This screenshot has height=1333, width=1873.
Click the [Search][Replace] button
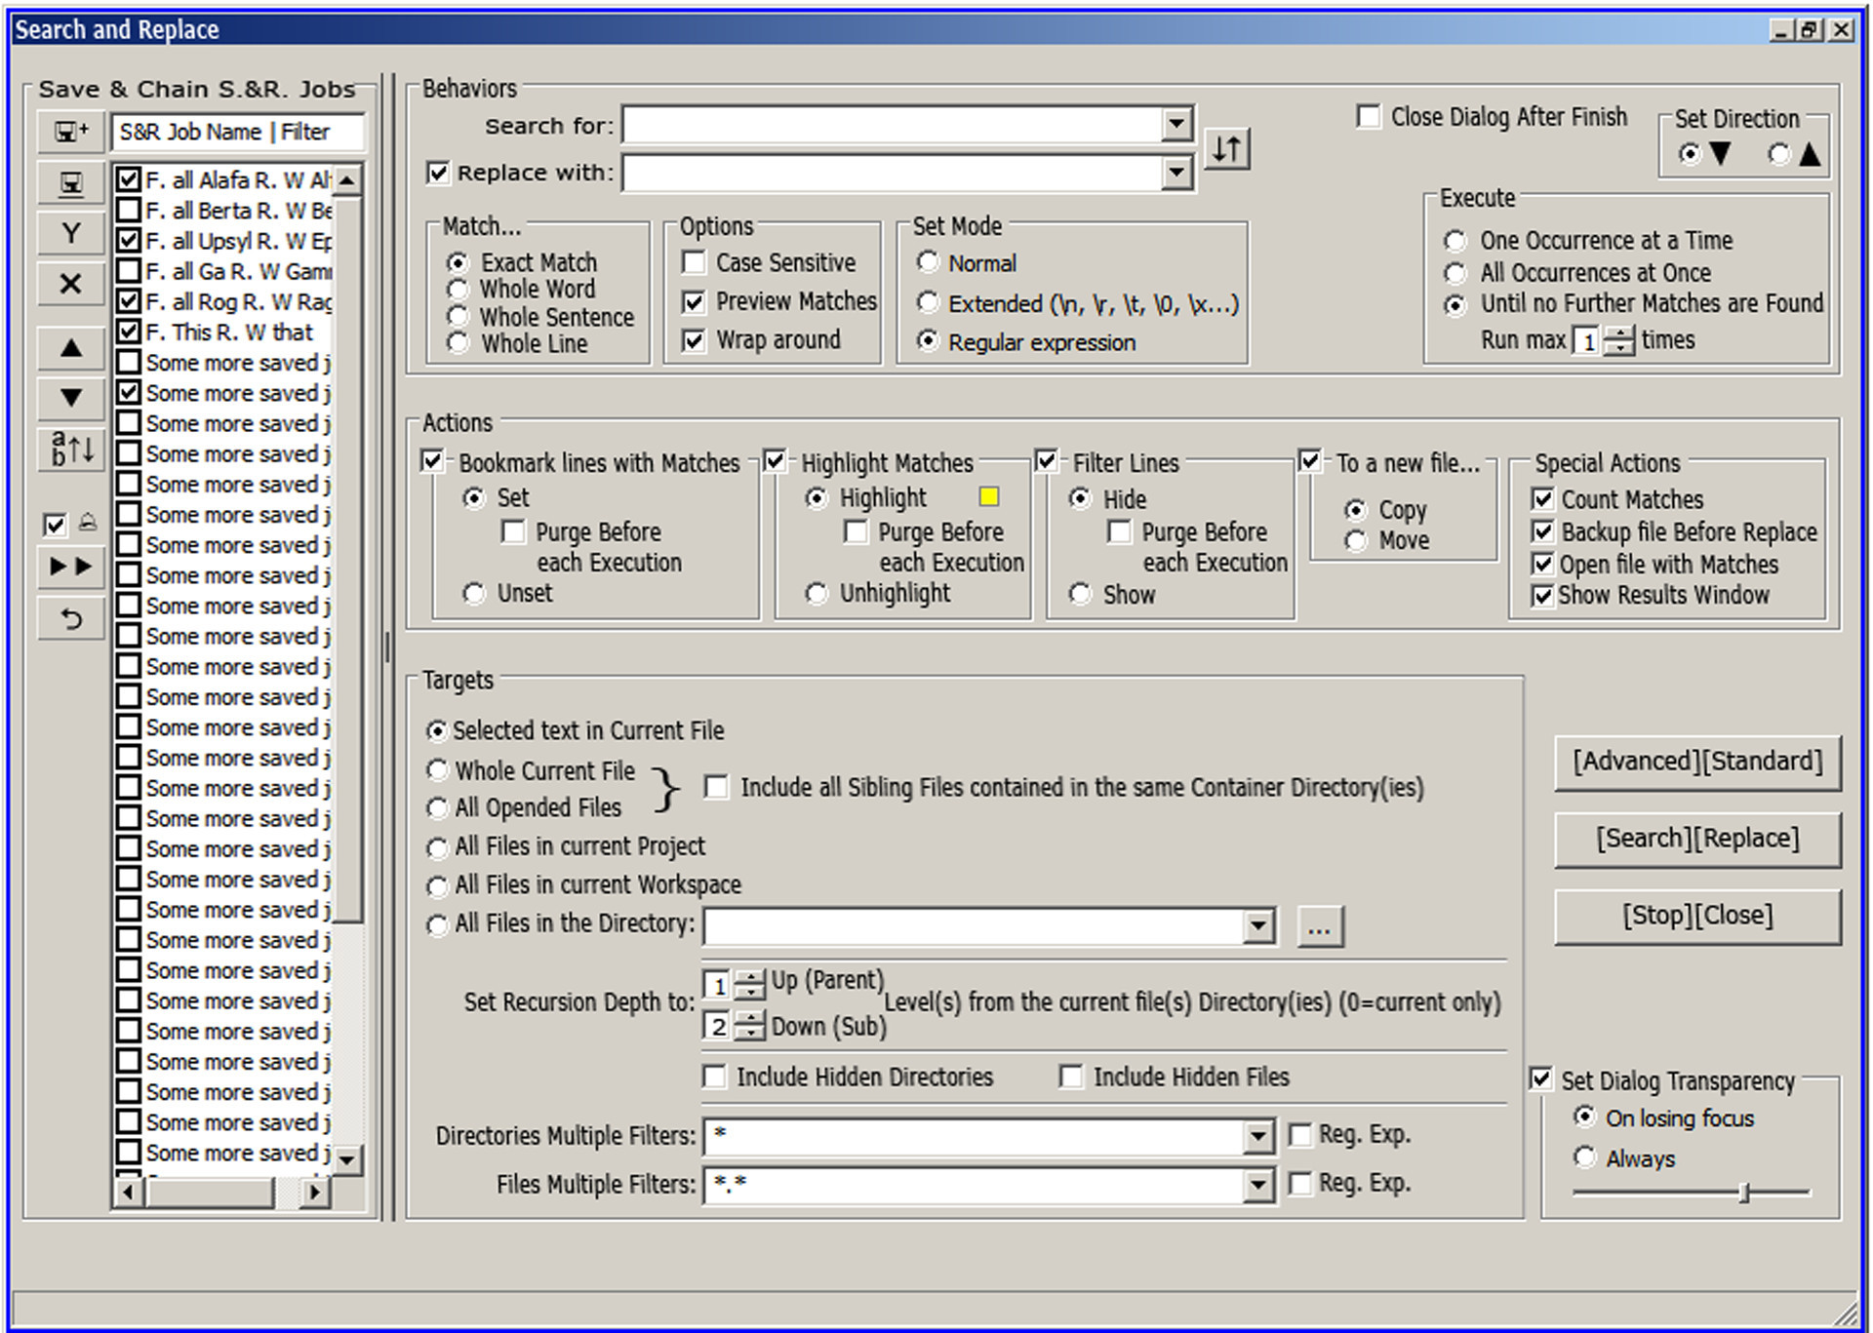click(1697, 839)
